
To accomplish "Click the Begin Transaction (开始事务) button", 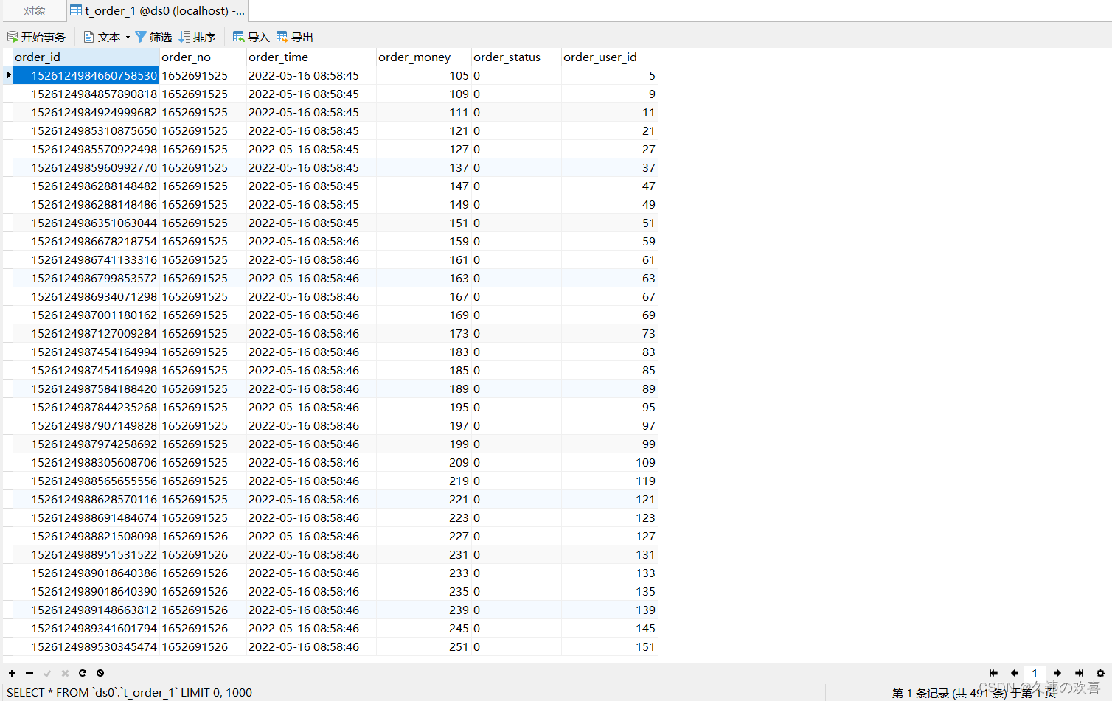I will tap(36, 37).
